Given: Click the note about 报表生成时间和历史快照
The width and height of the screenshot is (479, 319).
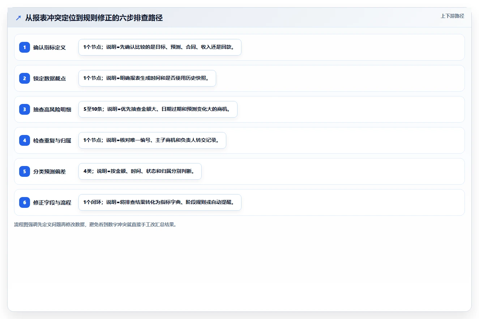Looking at the screenshot, I should coord(147,78).
